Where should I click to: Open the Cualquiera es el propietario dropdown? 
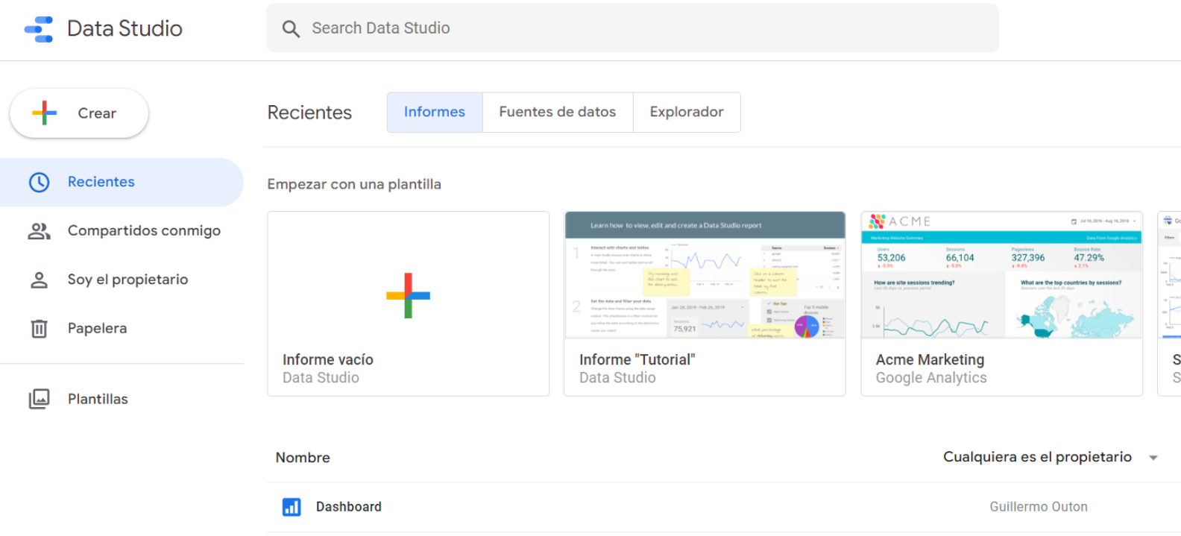point(1051,457)
